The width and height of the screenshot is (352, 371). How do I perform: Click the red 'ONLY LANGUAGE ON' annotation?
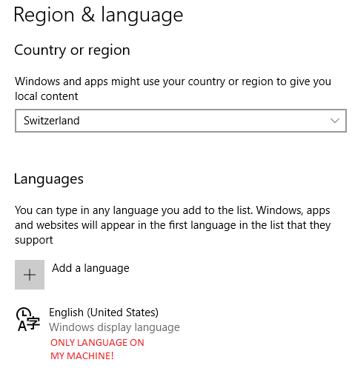pyautogui.click(x=97, y=343)
